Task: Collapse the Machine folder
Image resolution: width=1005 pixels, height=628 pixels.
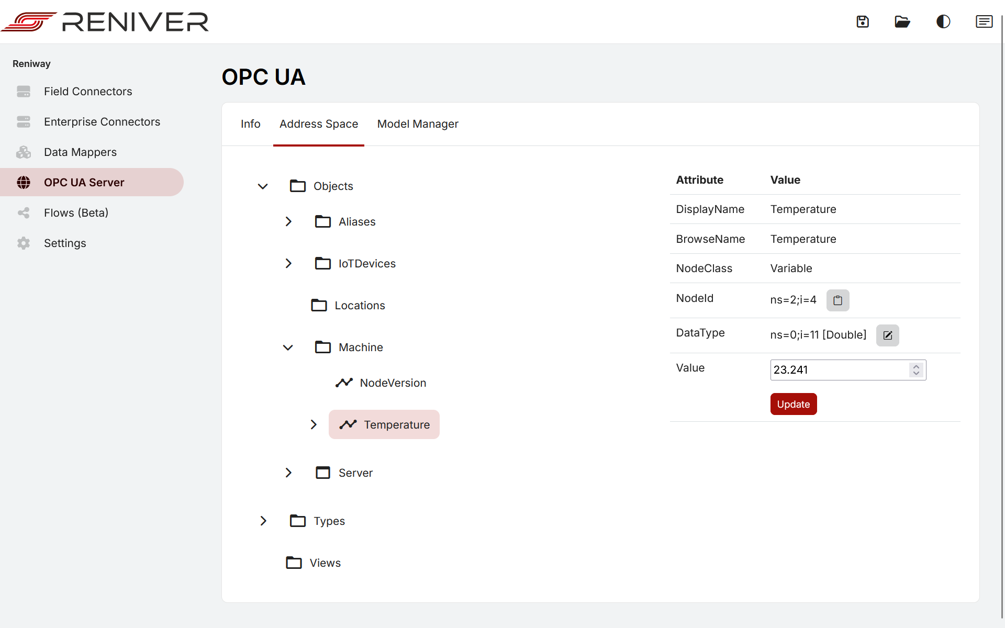Action: pyautogui.click(x=288, y=347)
